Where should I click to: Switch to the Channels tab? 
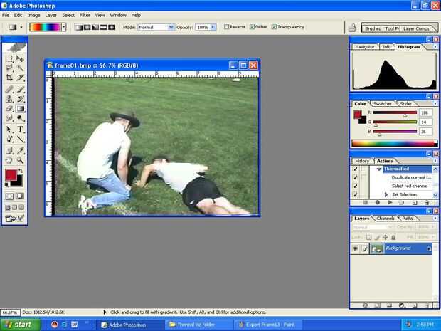click(x=386, y=219)
